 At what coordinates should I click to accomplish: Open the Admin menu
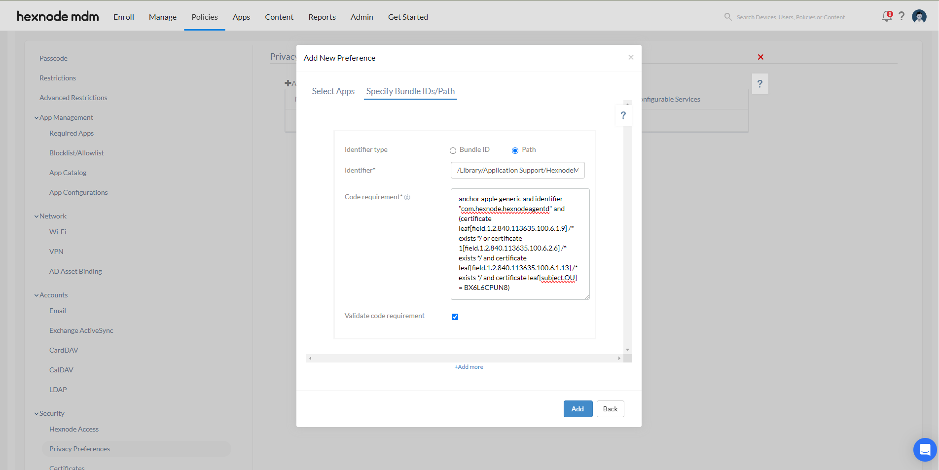point(362,17)
